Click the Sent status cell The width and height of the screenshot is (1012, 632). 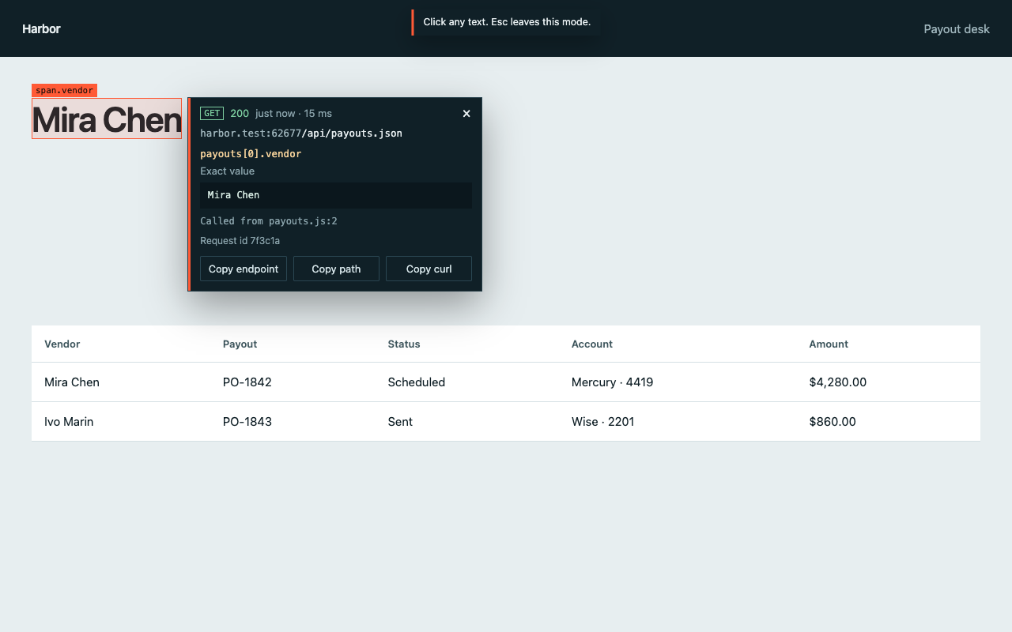coord(400,422)
